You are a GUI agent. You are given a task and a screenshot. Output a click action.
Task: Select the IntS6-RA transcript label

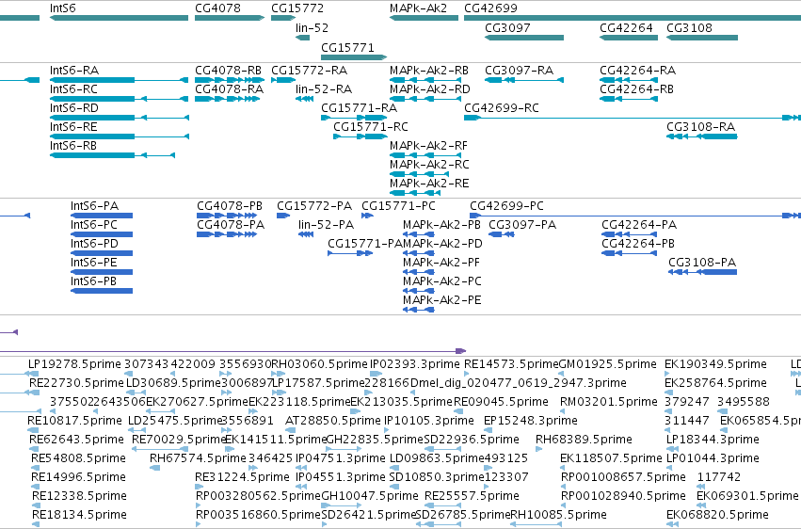tap(74, 71)
